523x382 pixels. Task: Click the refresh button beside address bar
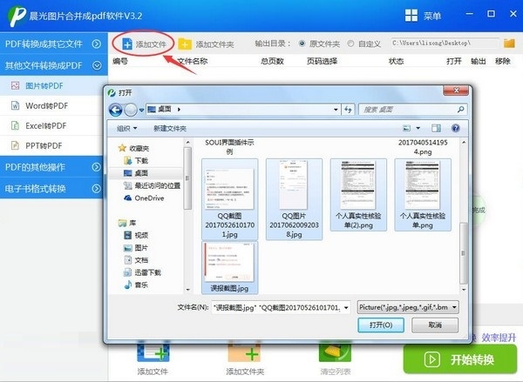pos(348,110)
